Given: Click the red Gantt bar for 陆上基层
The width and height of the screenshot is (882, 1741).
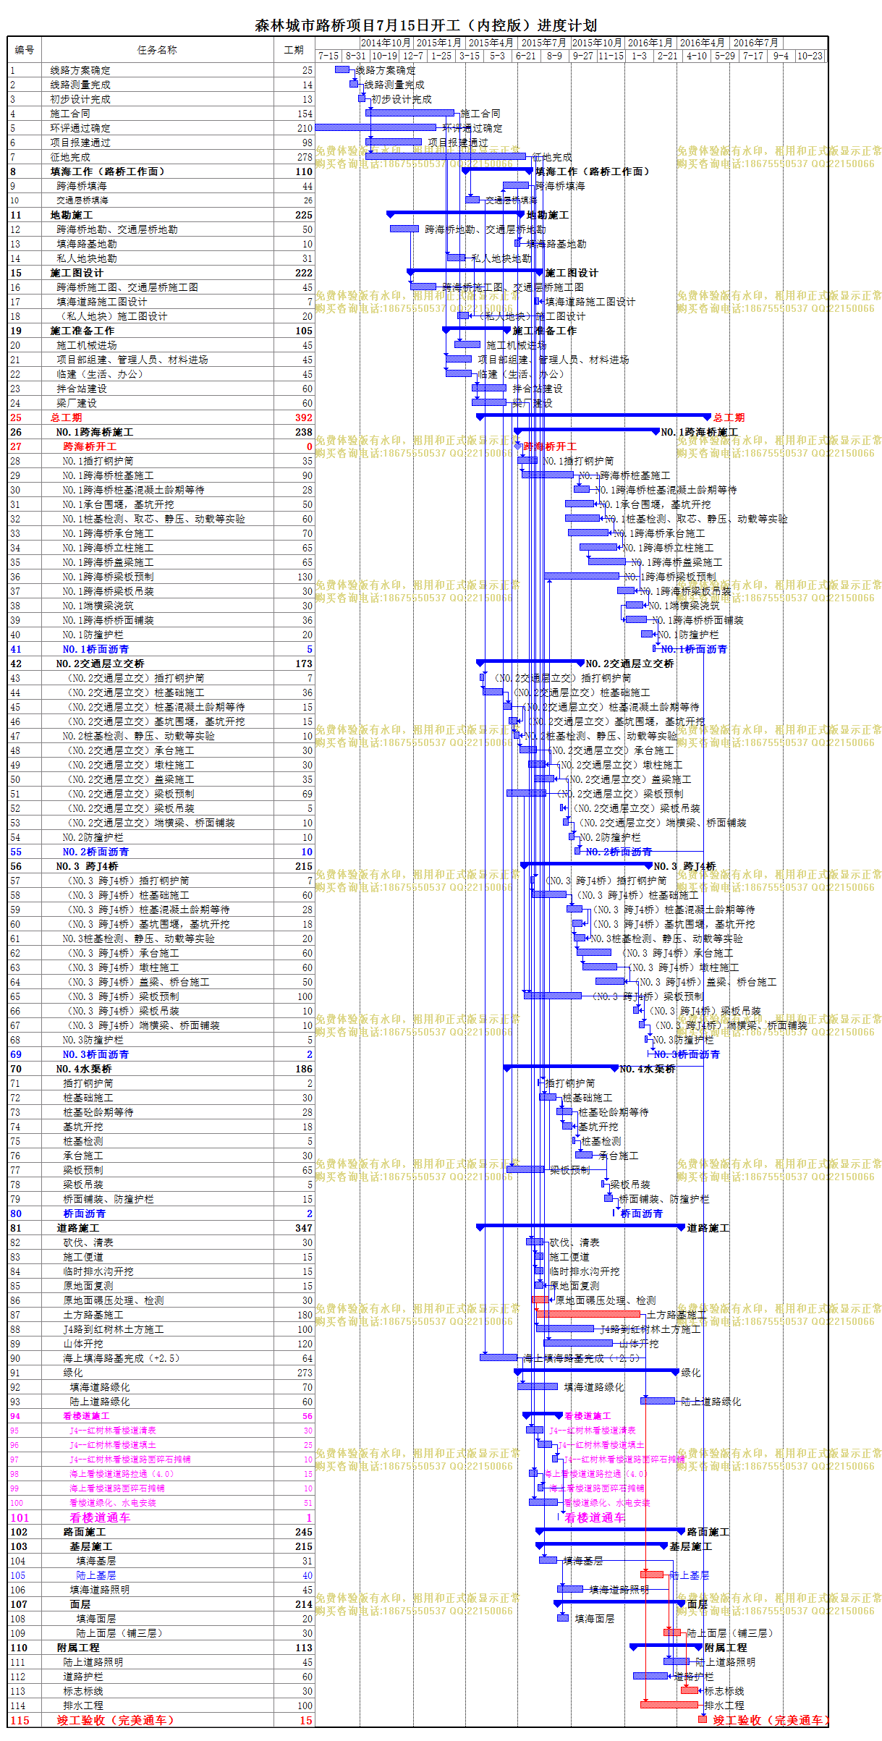Looking at the screenshot, I should [652, 1575].
